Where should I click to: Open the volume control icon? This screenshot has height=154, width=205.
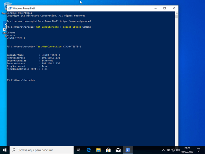tap(178, 150)
